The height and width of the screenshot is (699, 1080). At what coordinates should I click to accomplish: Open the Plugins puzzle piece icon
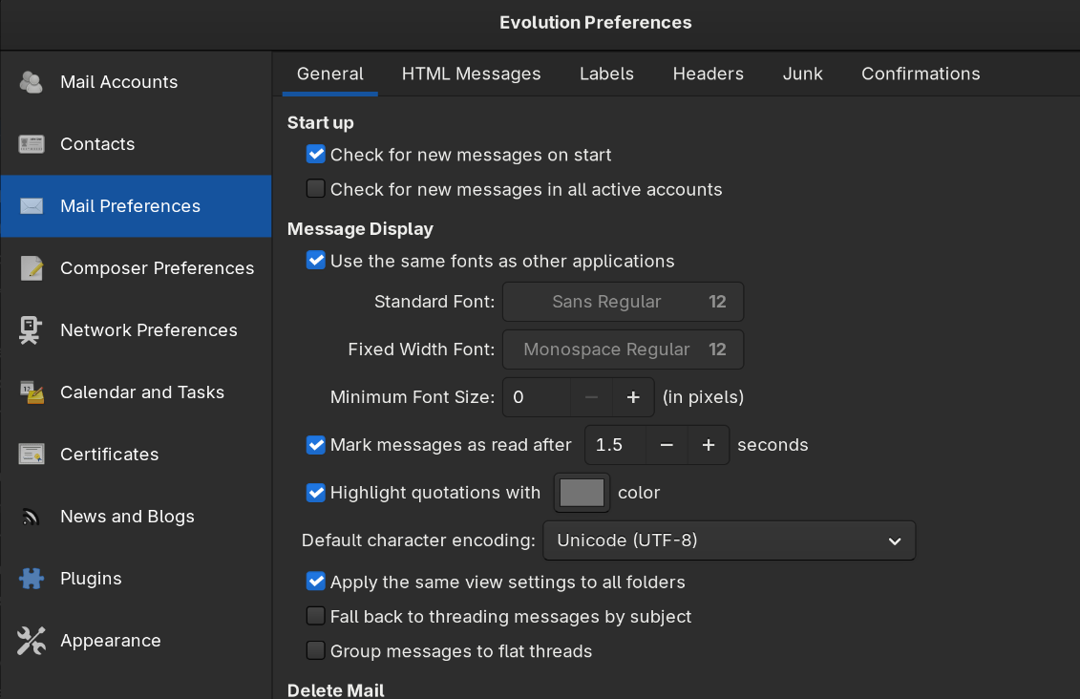point(32,579)
